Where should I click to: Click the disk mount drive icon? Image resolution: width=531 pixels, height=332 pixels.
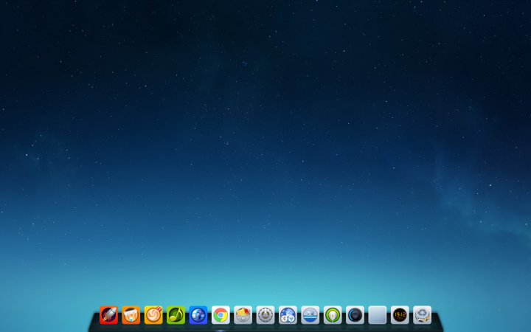tap(310, 315)
